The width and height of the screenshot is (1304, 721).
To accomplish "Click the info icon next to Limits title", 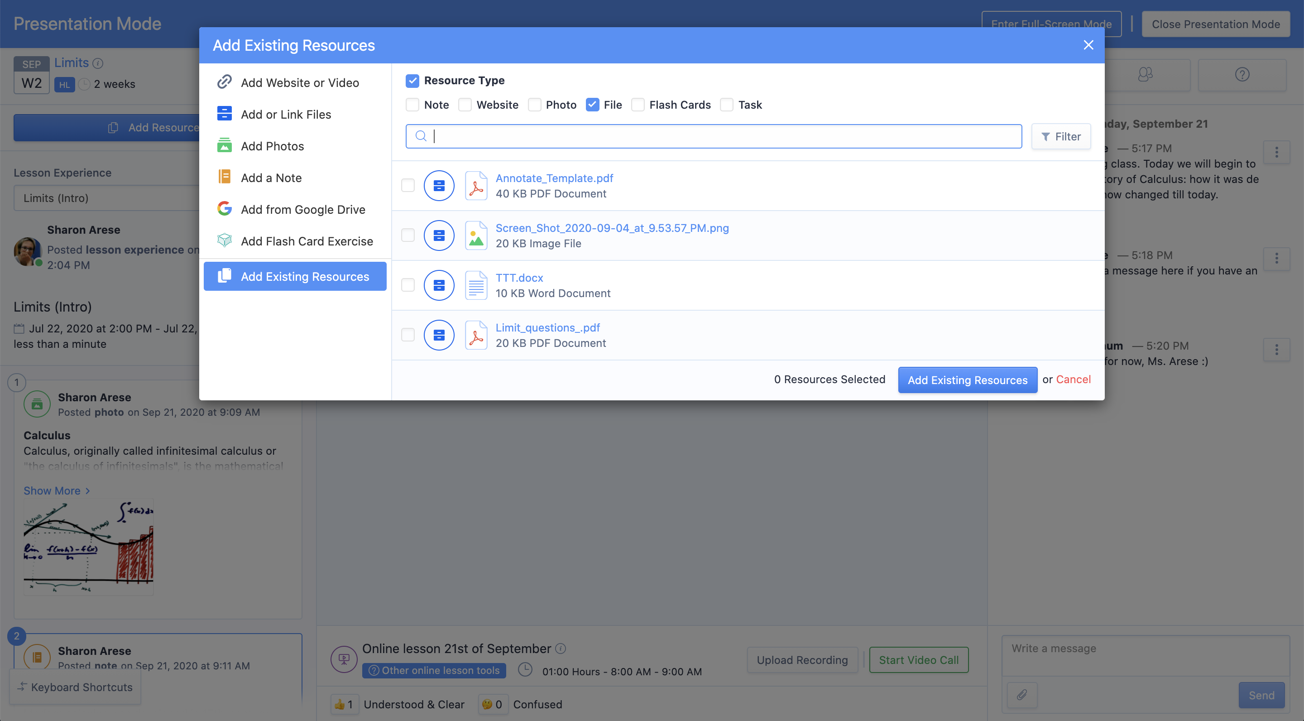I will click(x=98, y=63).
